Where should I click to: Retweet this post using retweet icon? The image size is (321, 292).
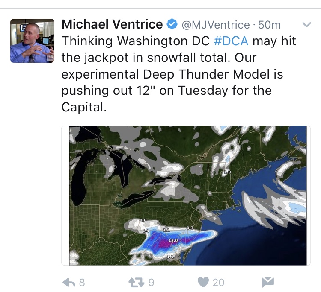137,283
